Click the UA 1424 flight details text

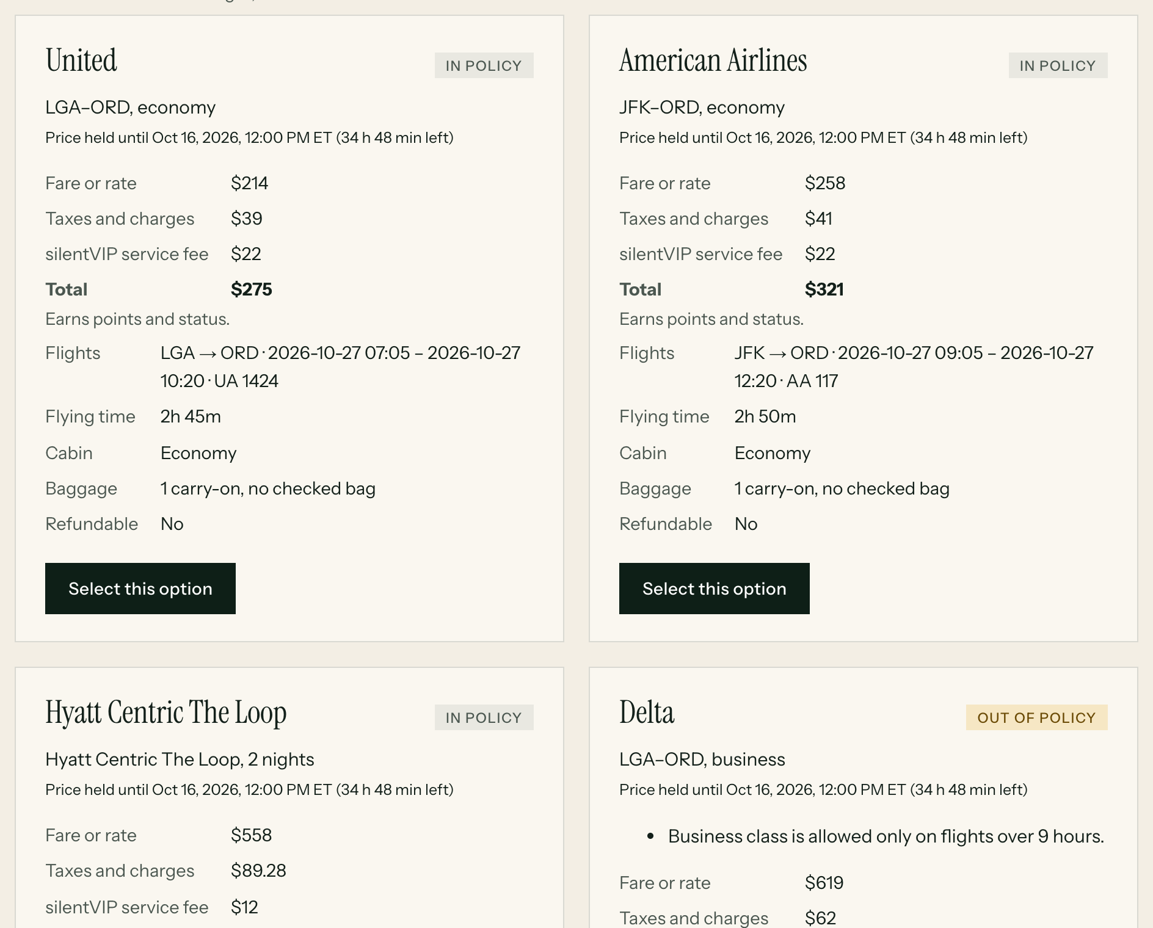click(341, 367)
